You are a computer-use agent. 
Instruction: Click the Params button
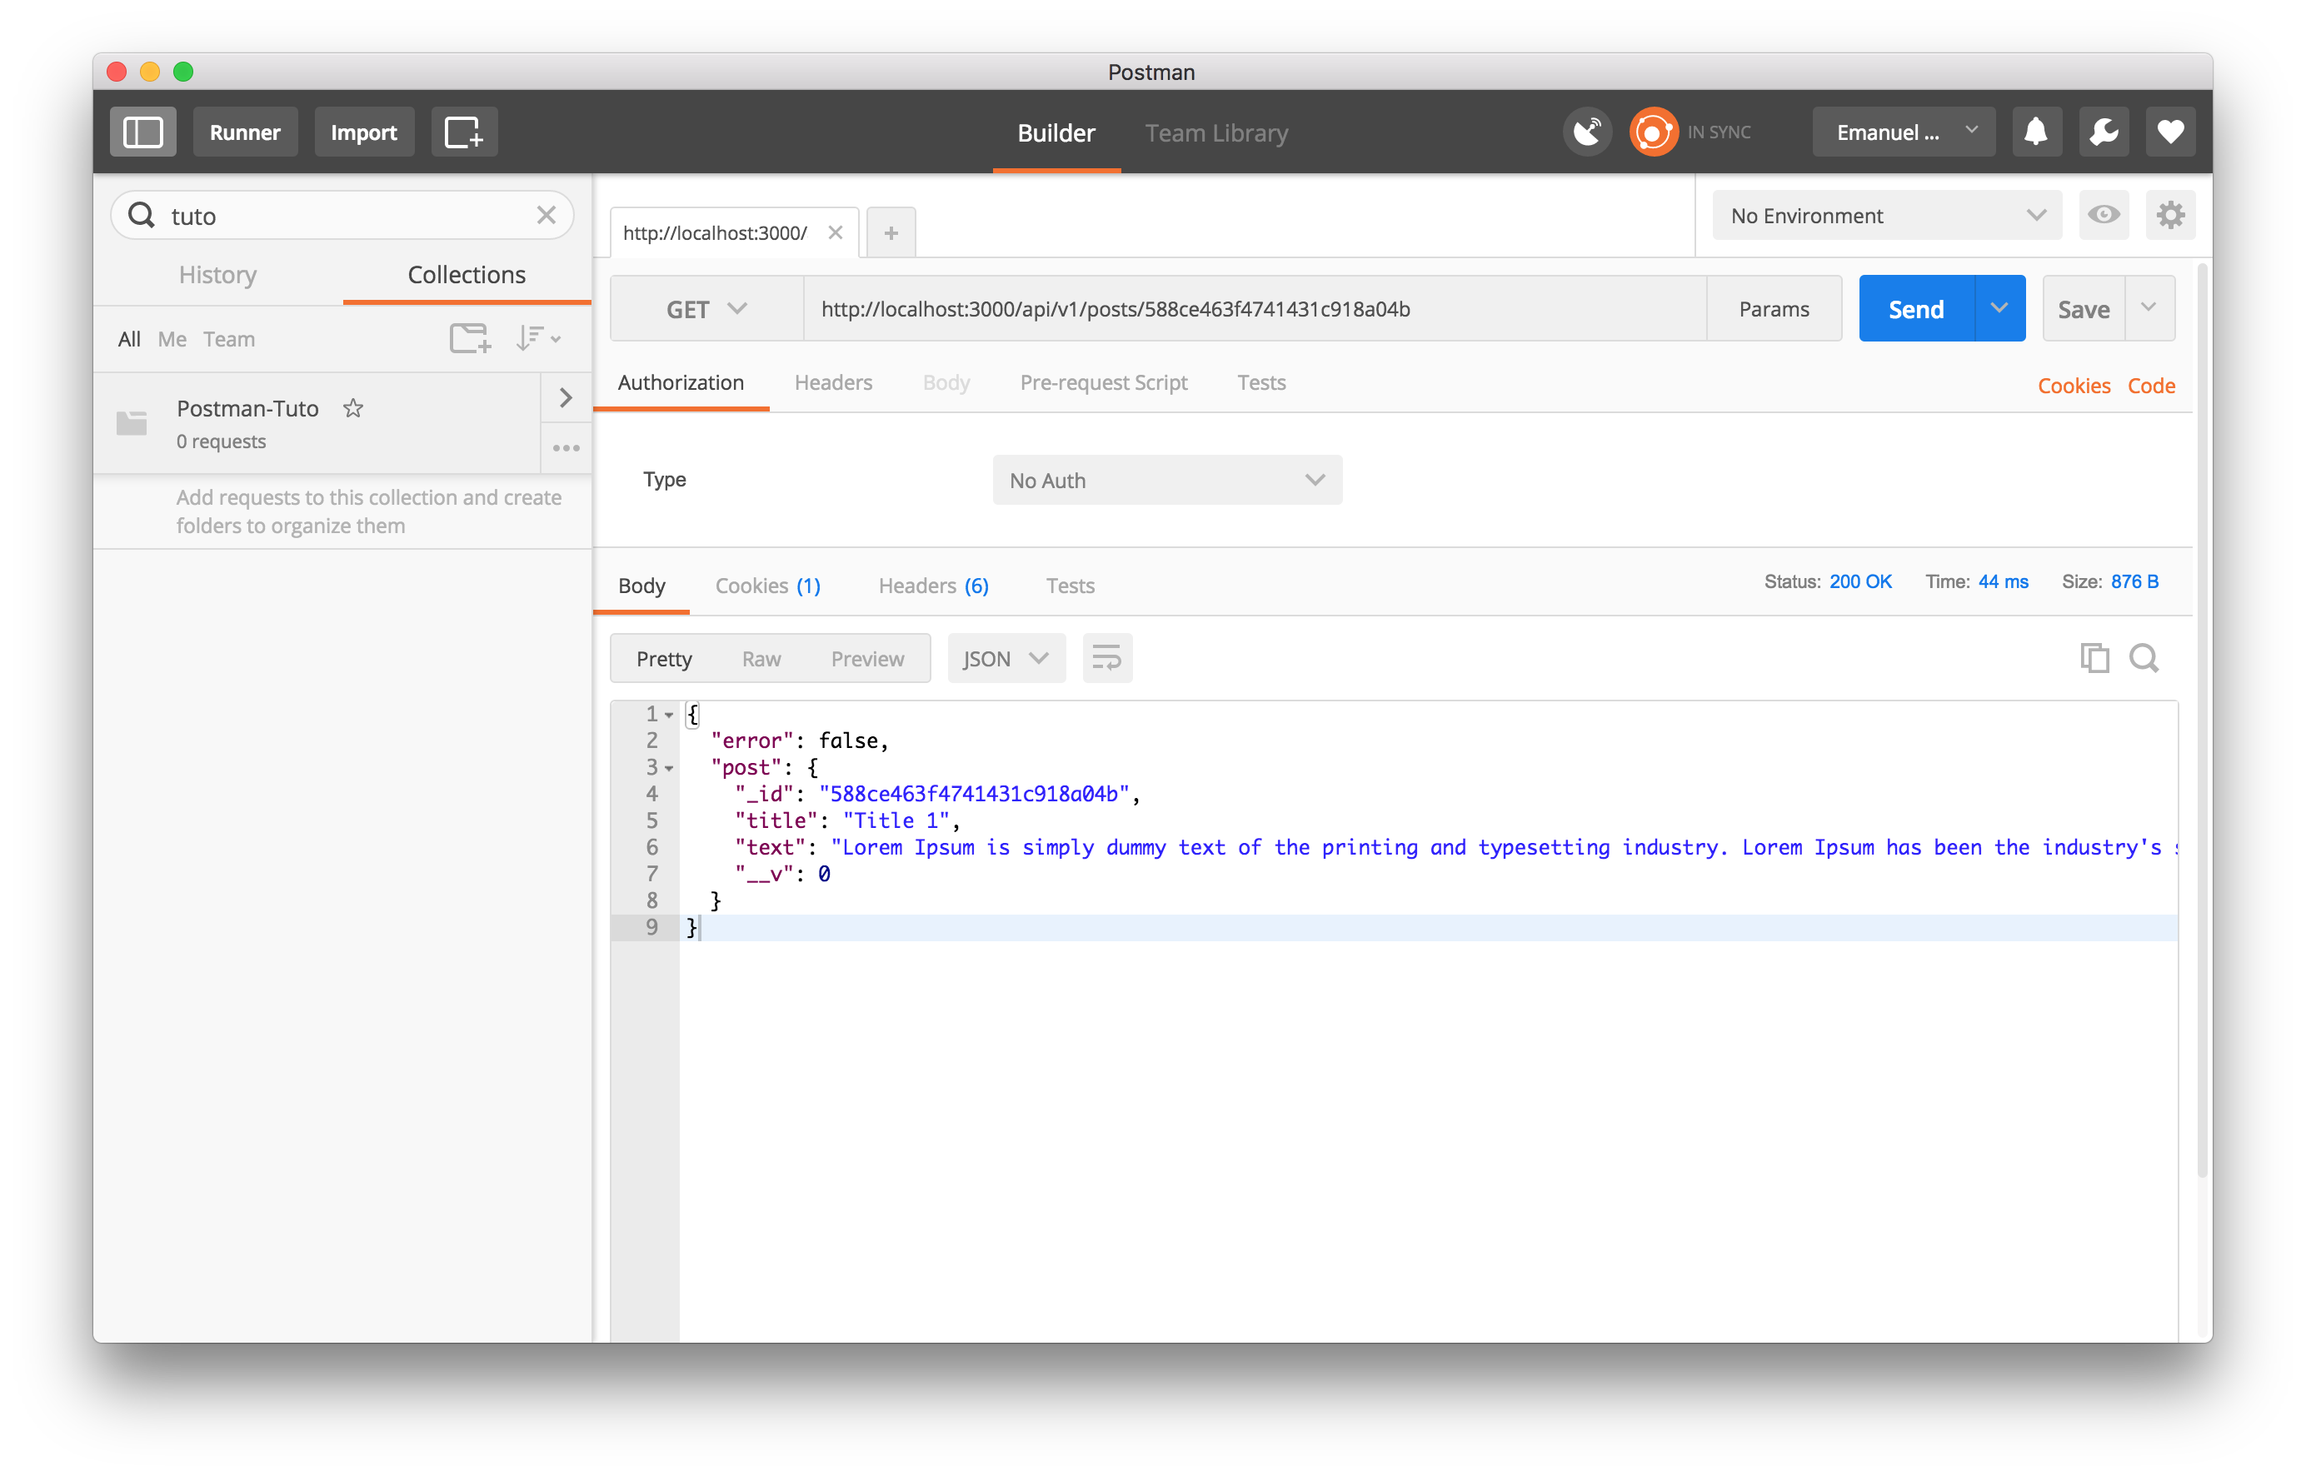(1773, 309)
